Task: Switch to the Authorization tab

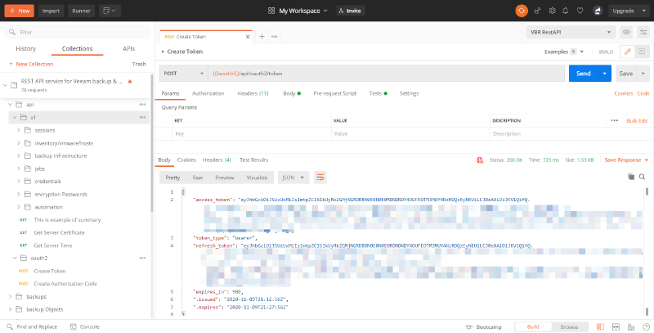Action: point(208,93)
